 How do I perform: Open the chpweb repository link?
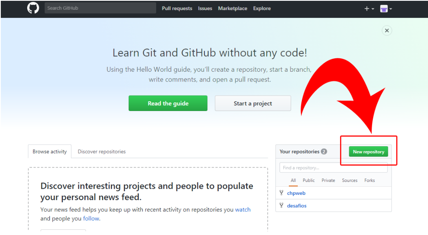click(296, 193)
